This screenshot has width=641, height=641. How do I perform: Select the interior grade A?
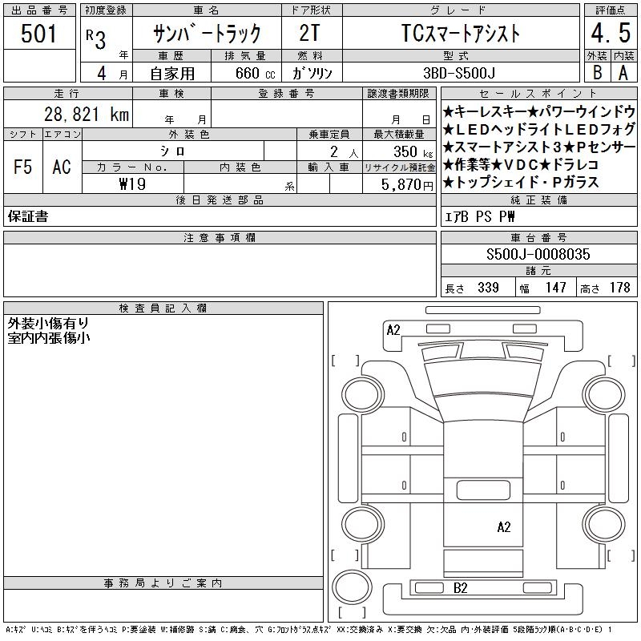(623, 73)
